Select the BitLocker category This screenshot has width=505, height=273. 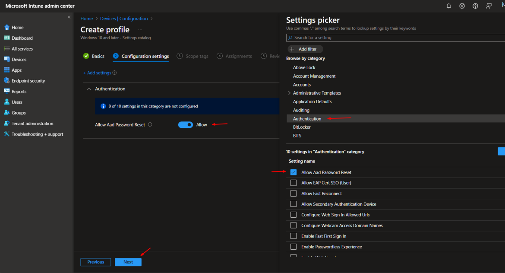(302, 127)
